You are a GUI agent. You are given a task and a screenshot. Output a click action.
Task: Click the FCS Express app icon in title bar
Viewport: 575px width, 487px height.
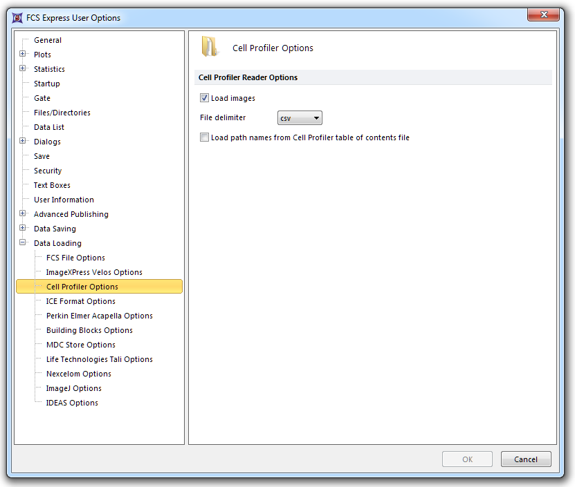[17, 17]
